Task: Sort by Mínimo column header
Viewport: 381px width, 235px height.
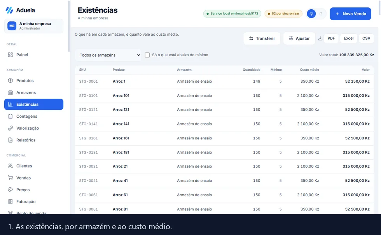Action: pyautogui.click(x=276, y=70)
